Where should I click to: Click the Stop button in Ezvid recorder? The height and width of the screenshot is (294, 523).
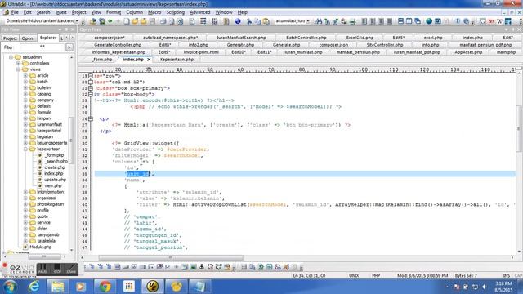[x=57, y=269]
